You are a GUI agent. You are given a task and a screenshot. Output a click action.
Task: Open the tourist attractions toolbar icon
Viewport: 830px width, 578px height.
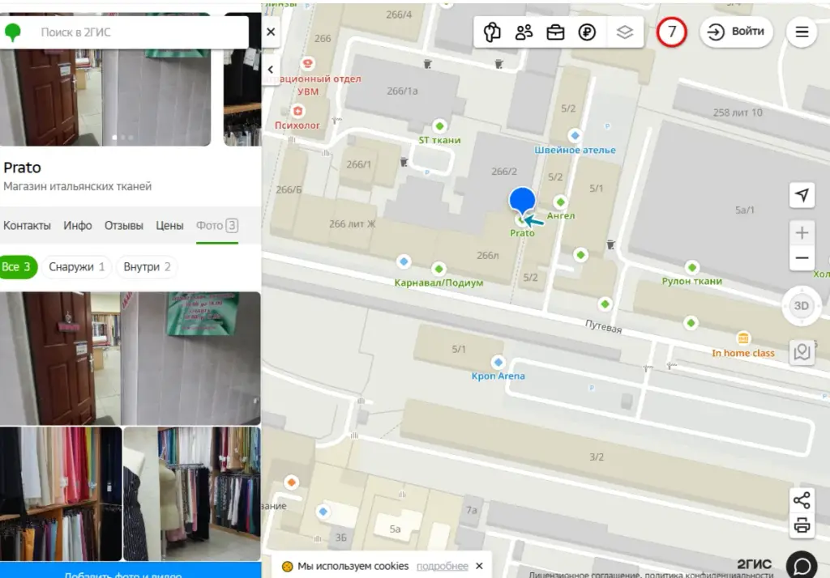(492, 32)
